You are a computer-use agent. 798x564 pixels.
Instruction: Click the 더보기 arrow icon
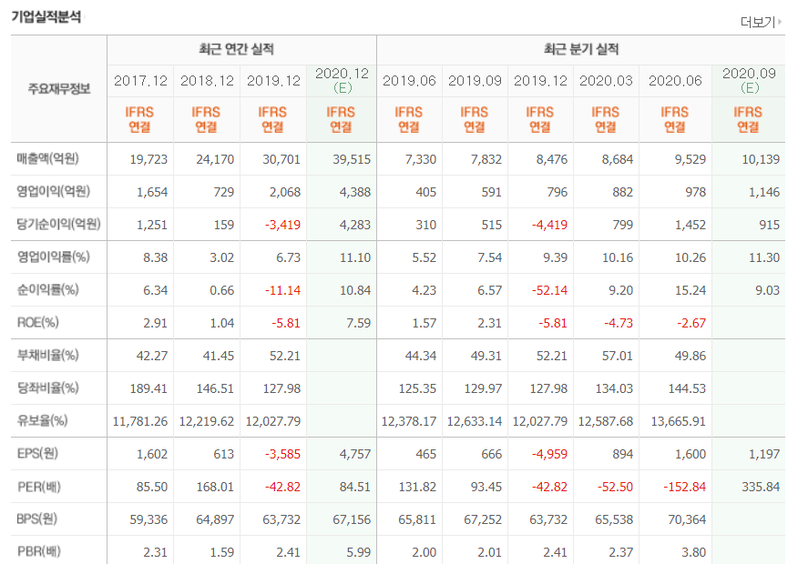click(x=779, y=22)
